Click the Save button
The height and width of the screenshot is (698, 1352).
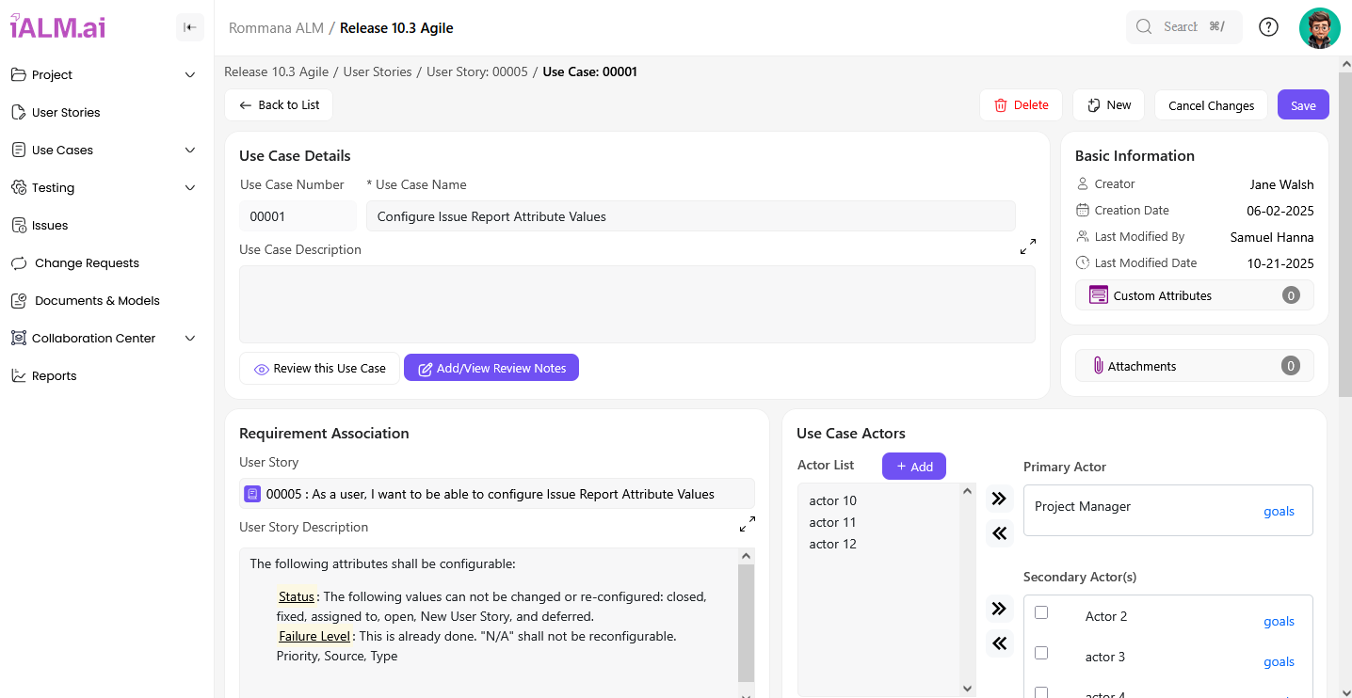click(x=1302, y=105)
